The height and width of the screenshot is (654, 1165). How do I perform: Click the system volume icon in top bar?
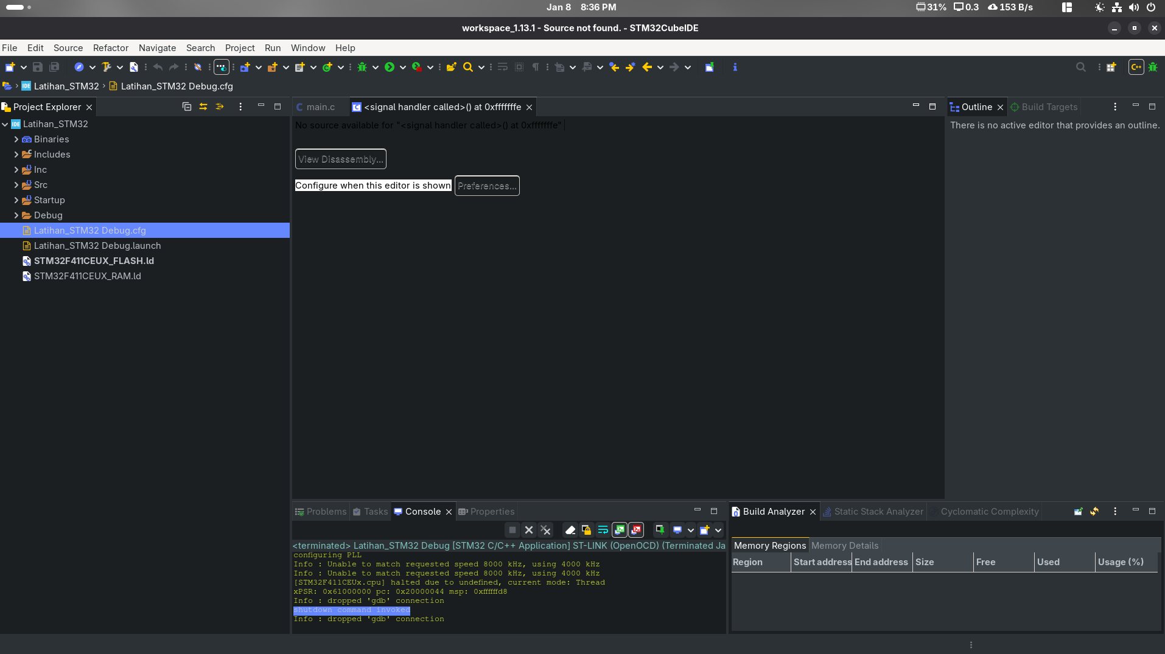(1133, 7)
